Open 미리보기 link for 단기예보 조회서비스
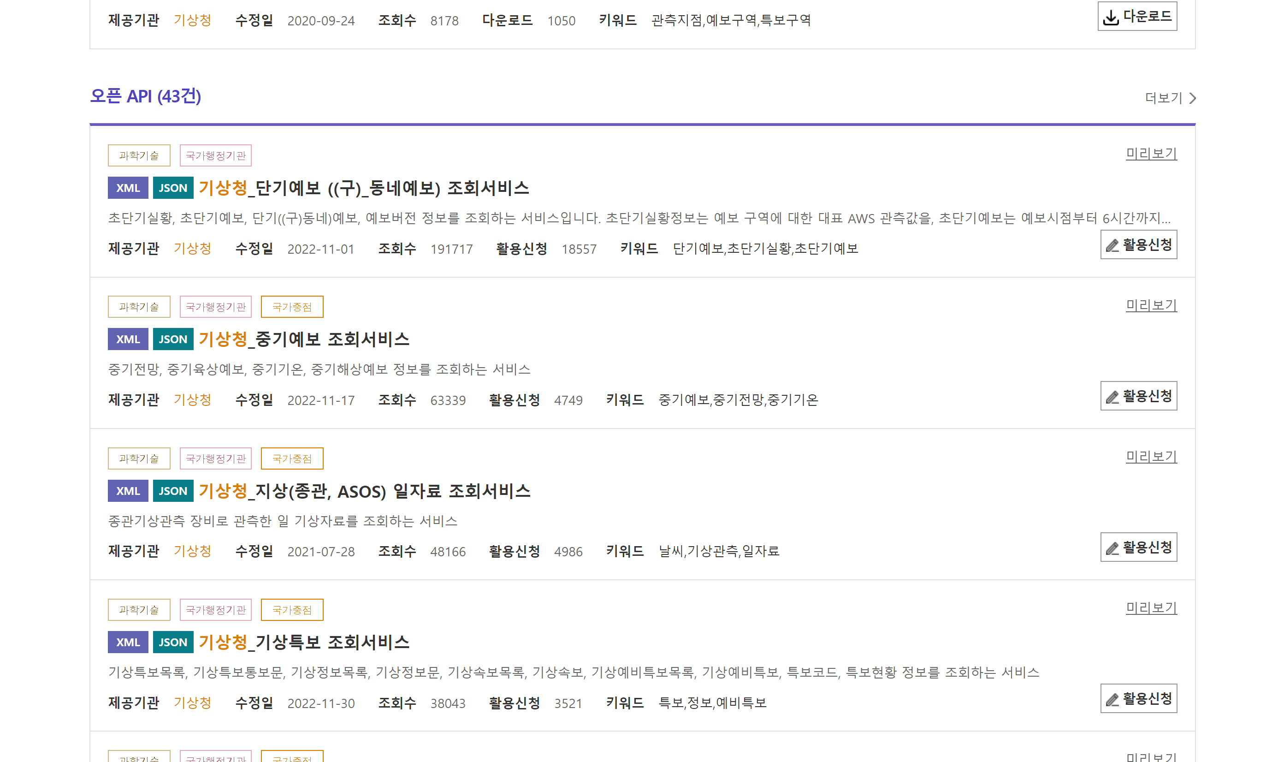Screen dimensions: 1278x762 [x=1151, y=154]
